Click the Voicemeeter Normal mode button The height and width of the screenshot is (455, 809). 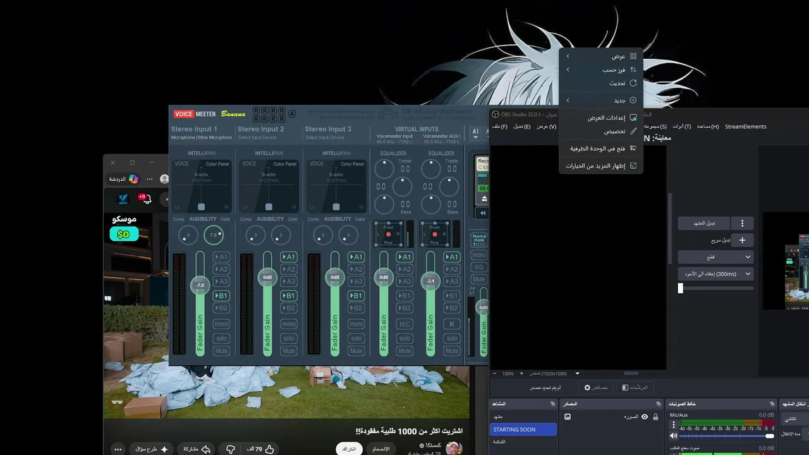pos(480,239)
